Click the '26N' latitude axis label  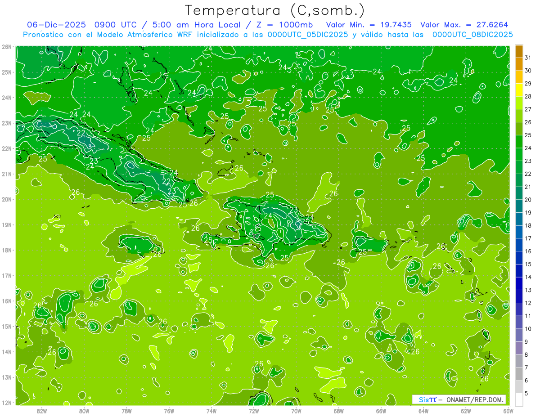pos(7,47)
